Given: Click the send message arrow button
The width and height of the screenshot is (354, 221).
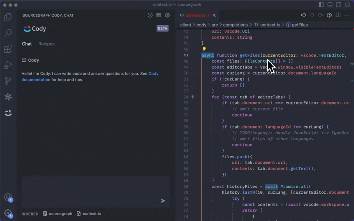Looking at the screenshot, I should pyautogui.click(x=163, y=201).
